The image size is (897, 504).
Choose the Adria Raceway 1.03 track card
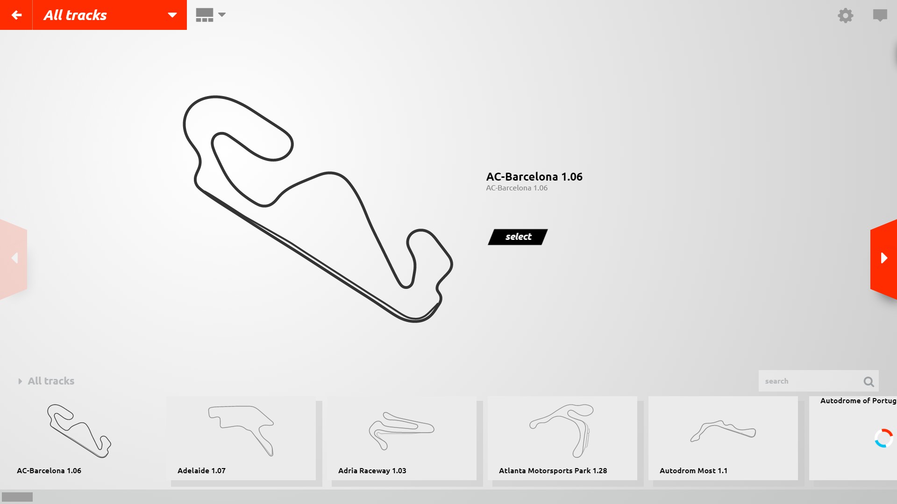[x=402, y=438]
